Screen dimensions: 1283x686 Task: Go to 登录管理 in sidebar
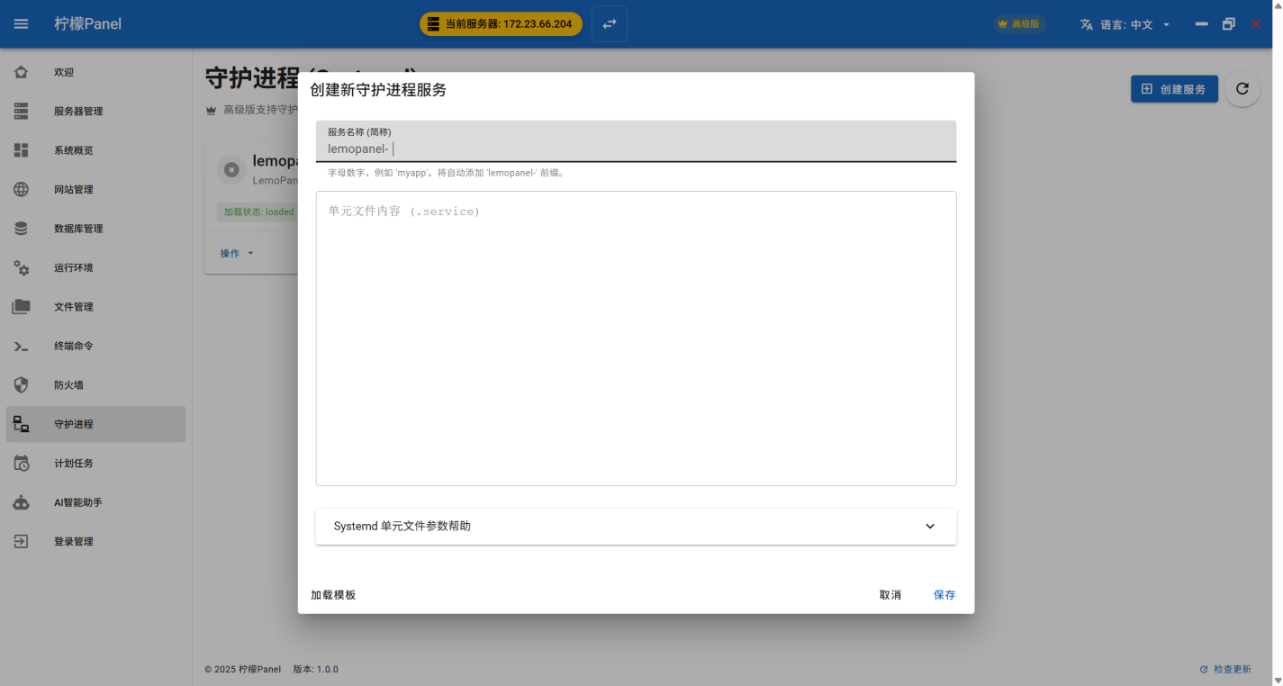[74, 542]
